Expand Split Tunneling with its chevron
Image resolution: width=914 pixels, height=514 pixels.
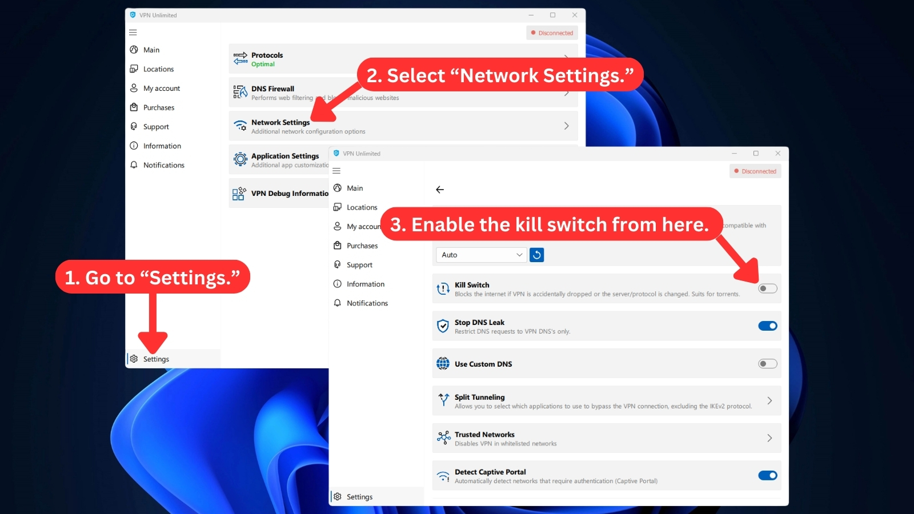769,401
